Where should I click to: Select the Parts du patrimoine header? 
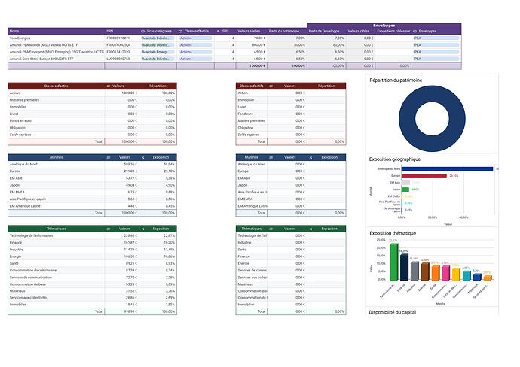[287, 31]
